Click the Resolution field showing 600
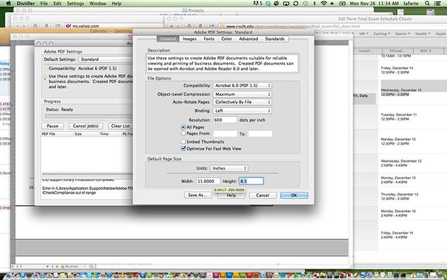 pyautogui.click(x=224, y=120)
